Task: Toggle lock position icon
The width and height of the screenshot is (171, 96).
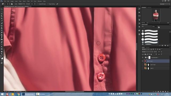Action: click(x=149, y=54)
